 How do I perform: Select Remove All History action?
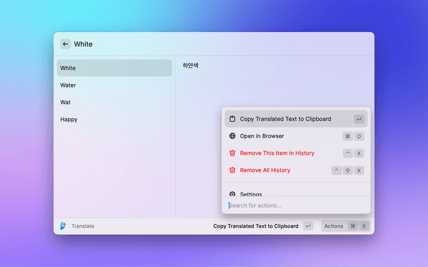(265, 170)
